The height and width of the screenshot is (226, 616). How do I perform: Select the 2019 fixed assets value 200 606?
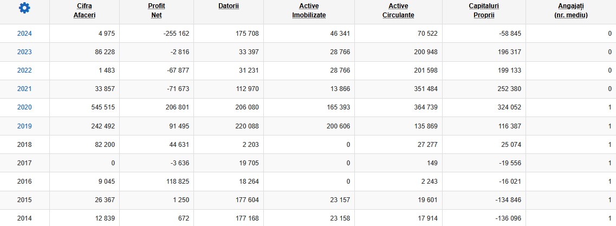(x=338, y=126)
